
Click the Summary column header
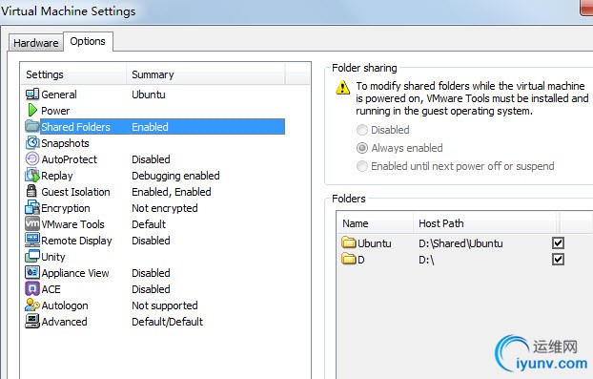205,74
